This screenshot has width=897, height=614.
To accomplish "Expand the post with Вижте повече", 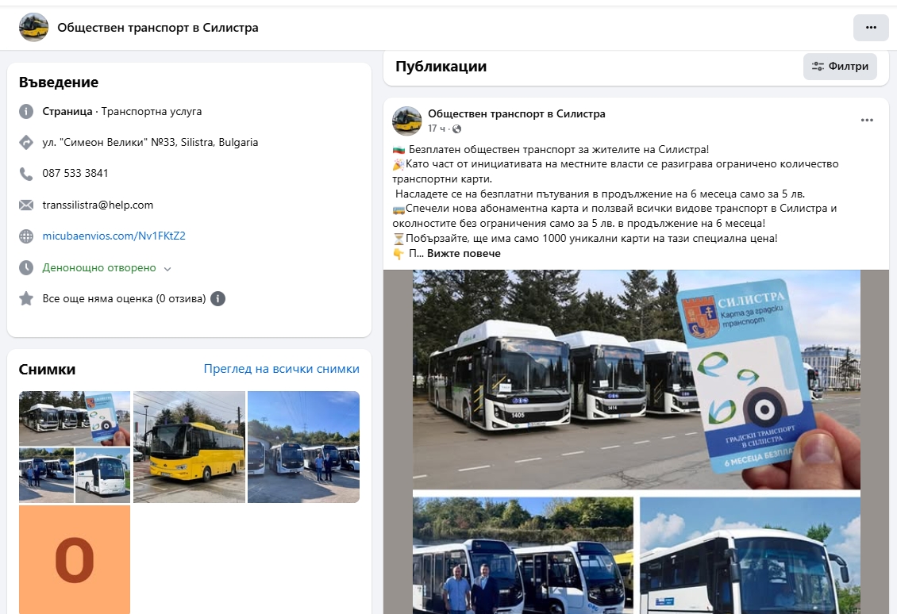I will click(464, 253).
